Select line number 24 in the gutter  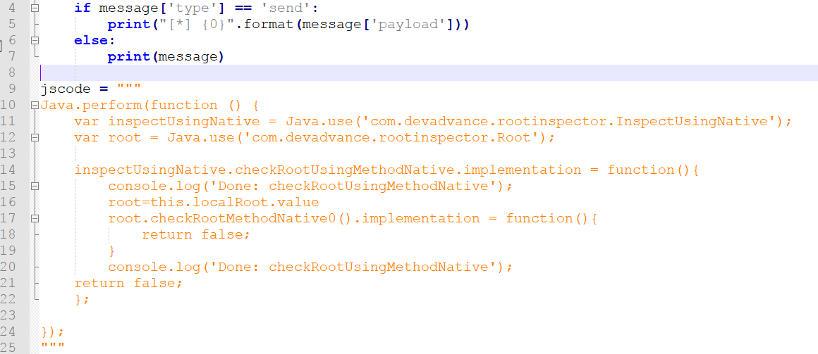click(8, 331)
